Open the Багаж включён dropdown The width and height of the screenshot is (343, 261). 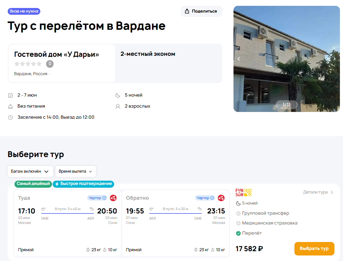point(30,171)
